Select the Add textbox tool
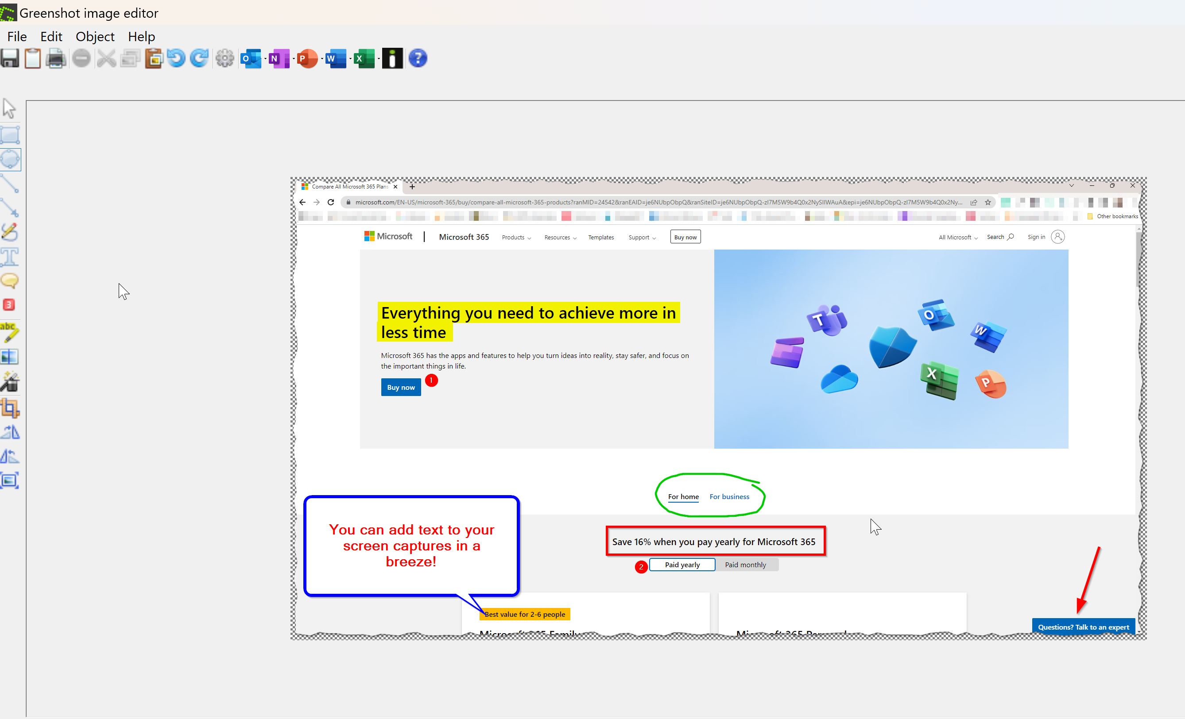 (10, 256)
